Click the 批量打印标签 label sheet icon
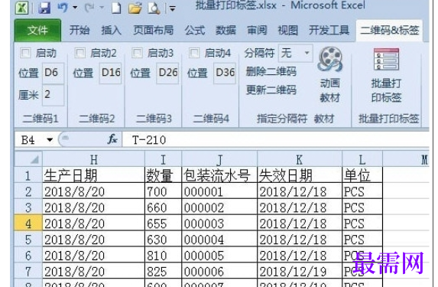This screenshot has width=438, height=287. [386, 59]
